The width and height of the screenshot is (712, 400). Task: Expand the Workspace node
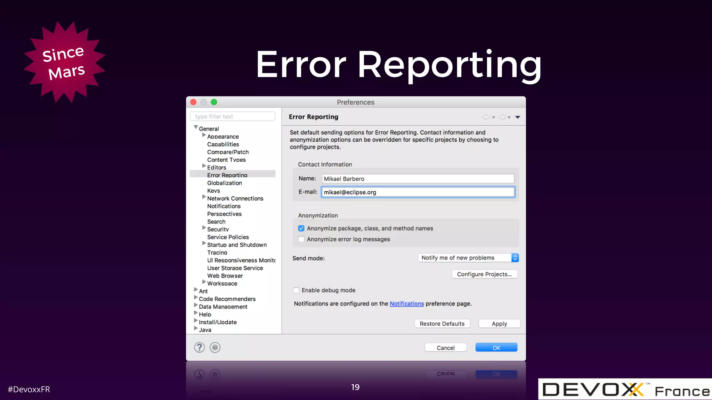(204, 282)
